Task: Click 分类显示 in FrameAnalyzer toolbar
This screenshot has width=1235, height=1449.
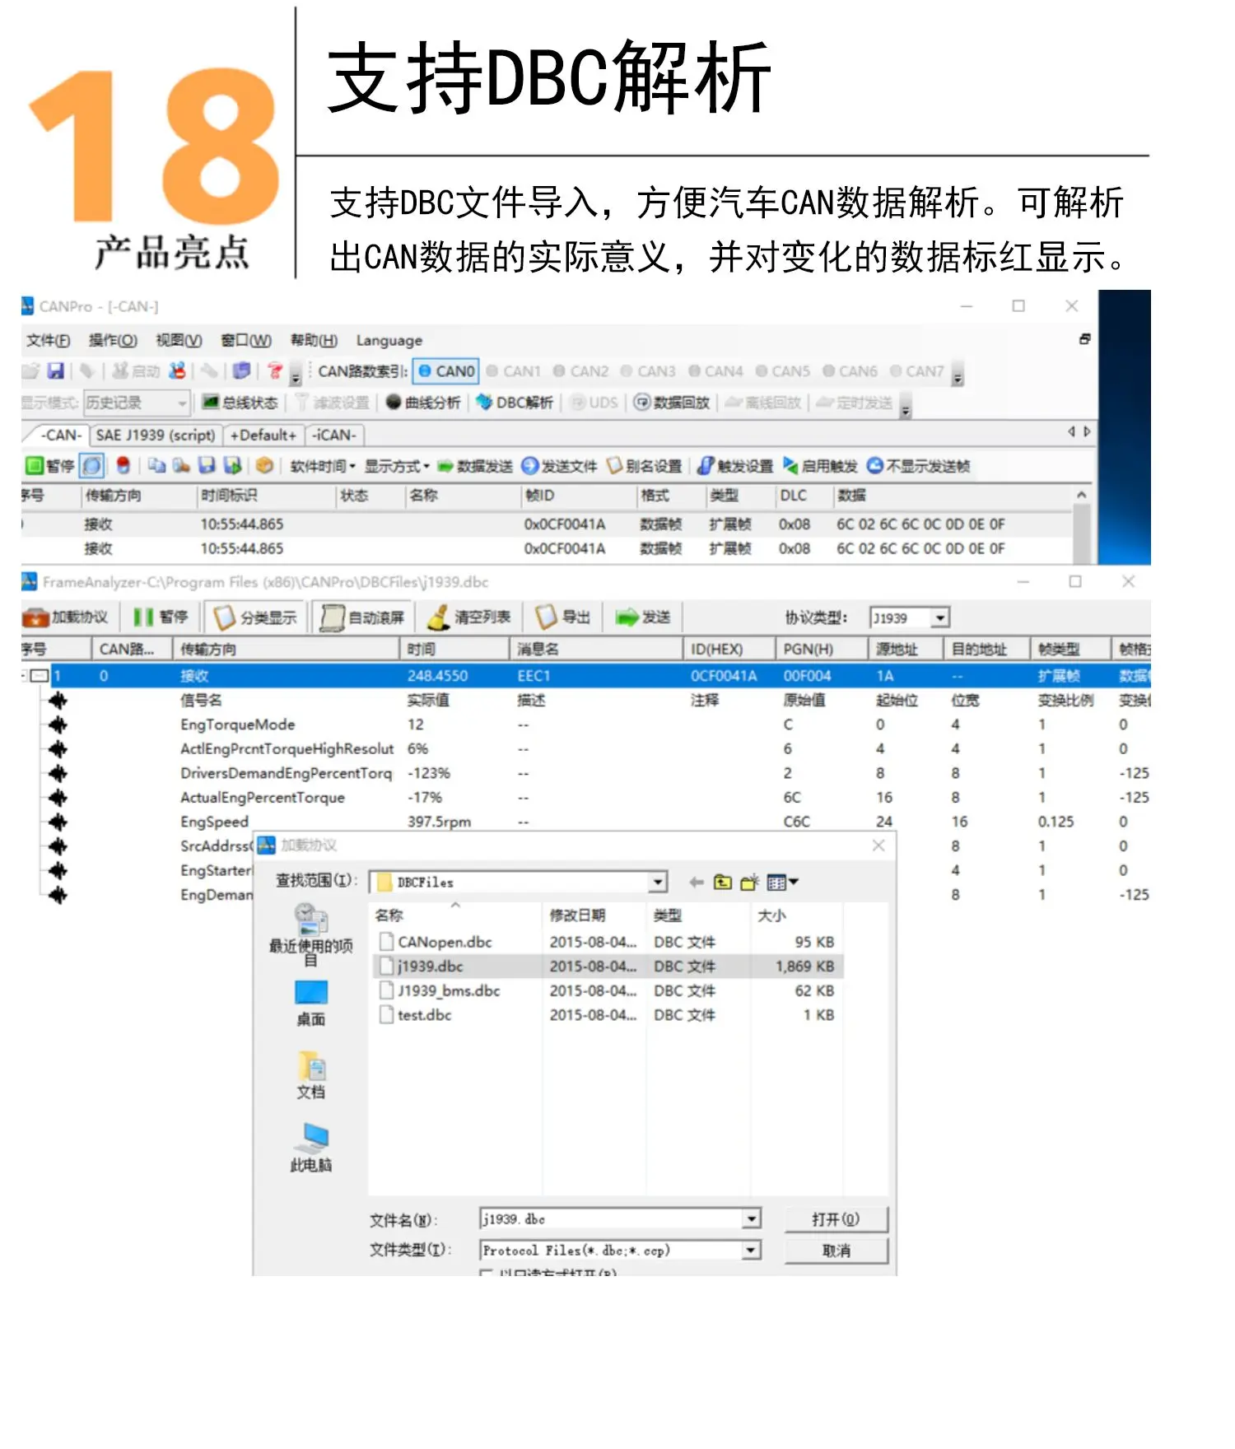Action: (256, 617)
